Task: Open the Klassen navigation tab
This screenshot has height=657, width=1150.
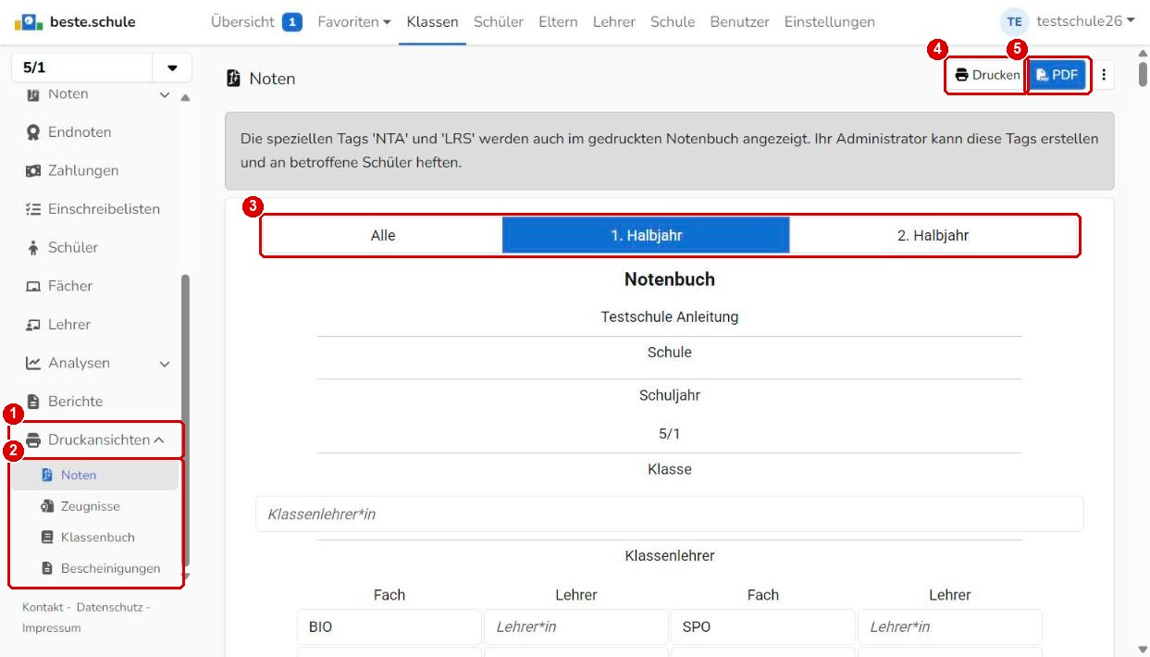Action: 432,22
